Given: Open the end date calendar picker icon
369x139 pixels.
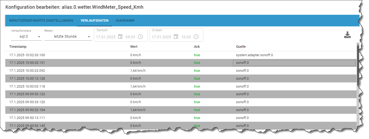Looking at the screenshot, I should pyautogui.click(x=176, y=37).
